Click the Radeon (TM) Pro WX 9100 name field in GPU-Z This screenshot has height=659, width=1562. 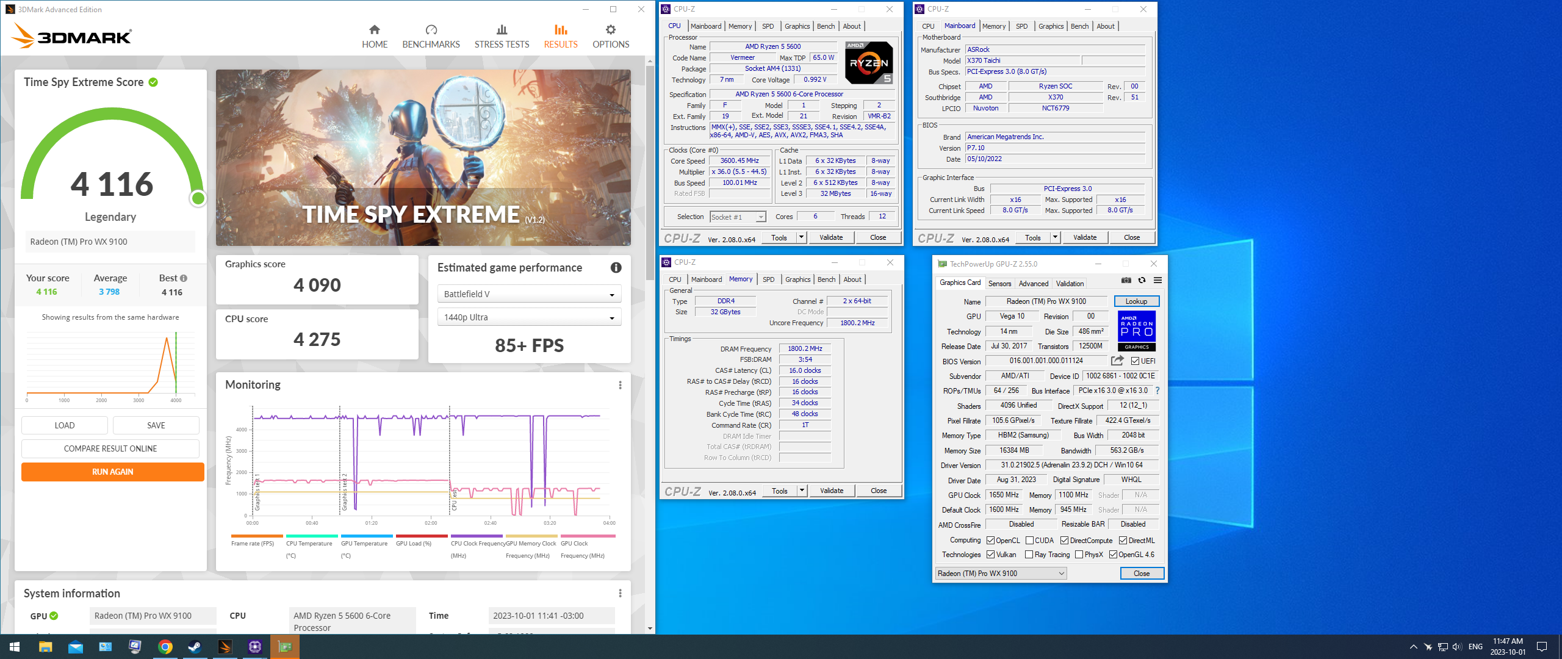(x=1046, y=301)
